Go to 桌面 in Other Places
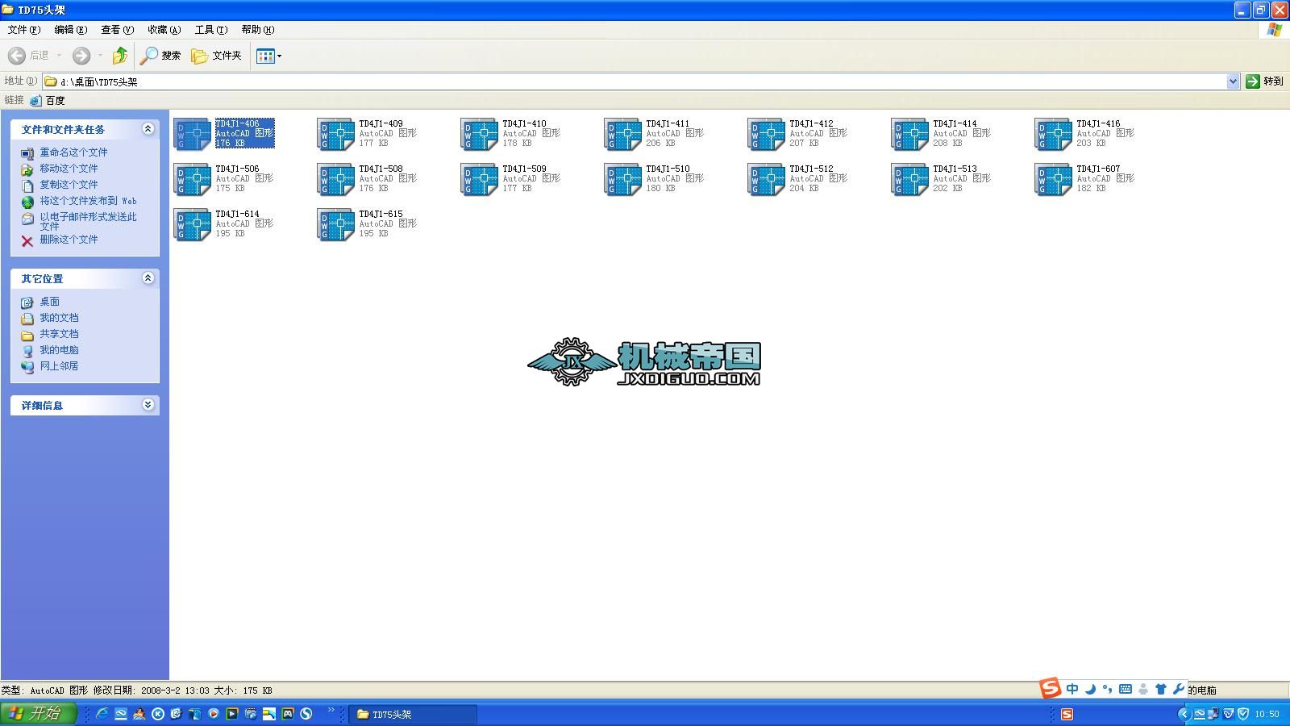The height and width of the screenshot is (726, 1290). pyautogui.click(x=49, y=302)
